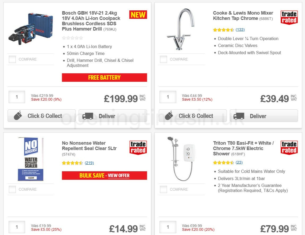
Task: Click the NEW badge on the Bosch drill listing
Action: 138,15
